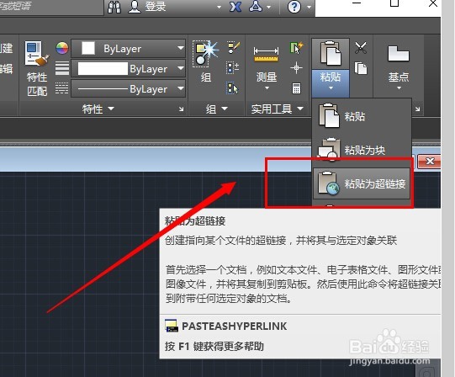Click the linetype icon beside bottom ByLayer
Screen dimensions: 455x377
point(61,88)
